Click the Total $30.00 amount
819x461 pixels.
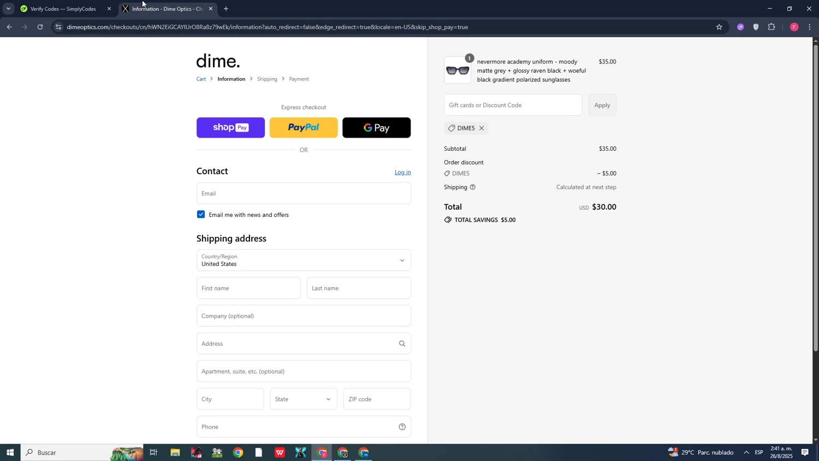pyautogui.click(x=604, y=207)
